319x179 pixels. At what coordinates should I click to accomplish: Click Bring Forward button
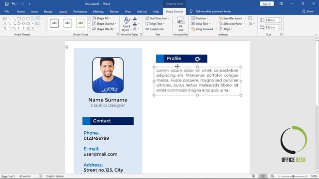click(x=202, y=29)
